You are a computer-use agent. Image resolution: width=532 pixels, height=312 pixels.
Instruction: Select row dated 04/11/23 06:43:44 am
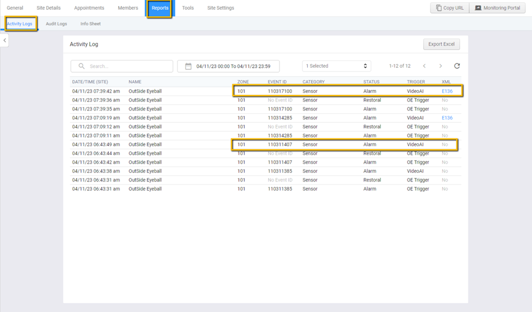point(265,153)
